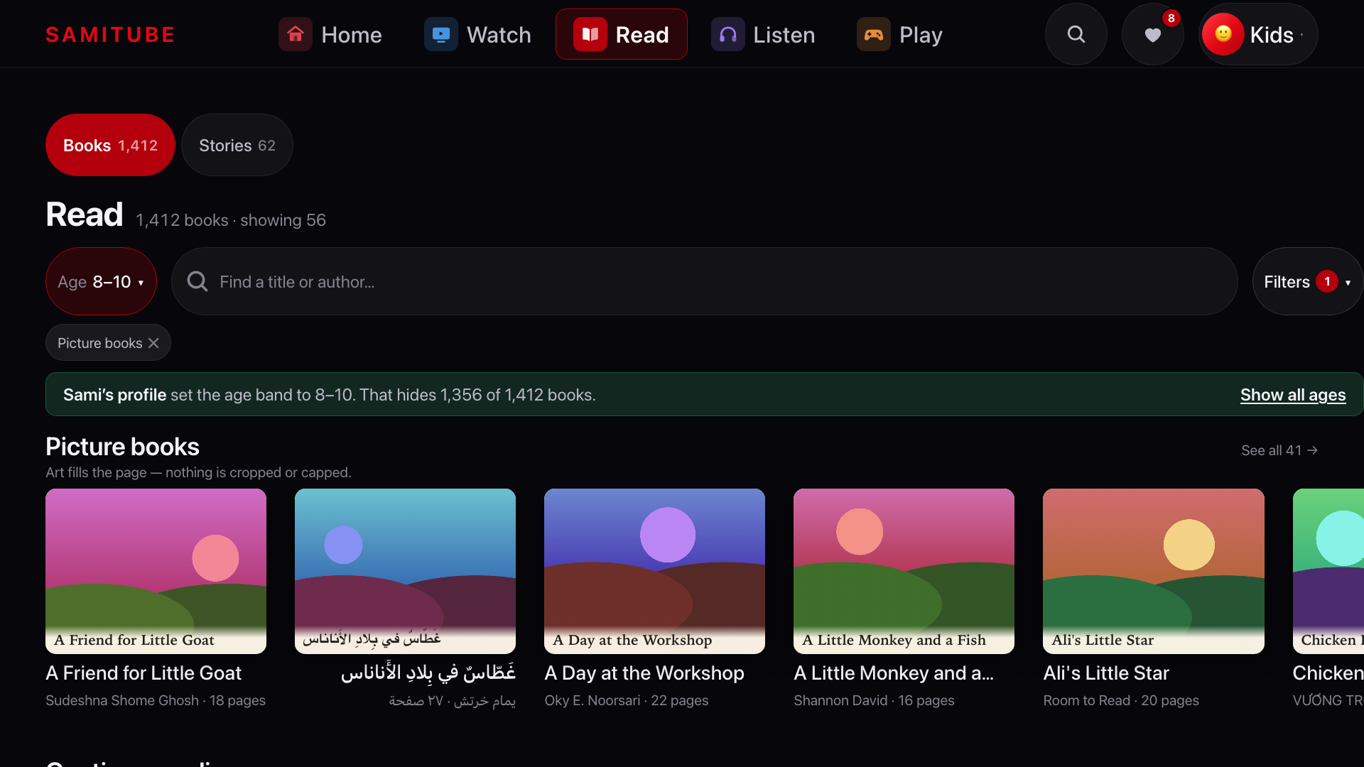The width and height of the screenshot is (1364, 767).
Task: Click Shannon David · 16 pages
Action: pyautogui.click(x=874, y=700)
